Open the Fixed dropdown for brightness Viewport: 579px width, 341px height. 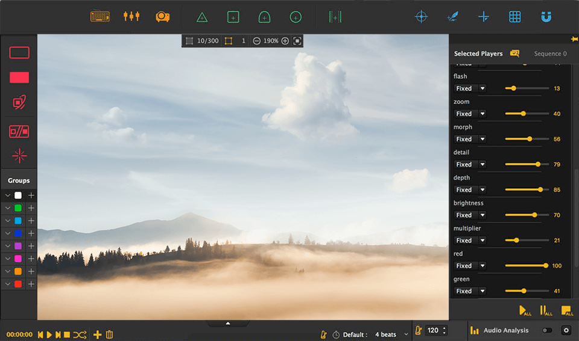tap(470, 215)
